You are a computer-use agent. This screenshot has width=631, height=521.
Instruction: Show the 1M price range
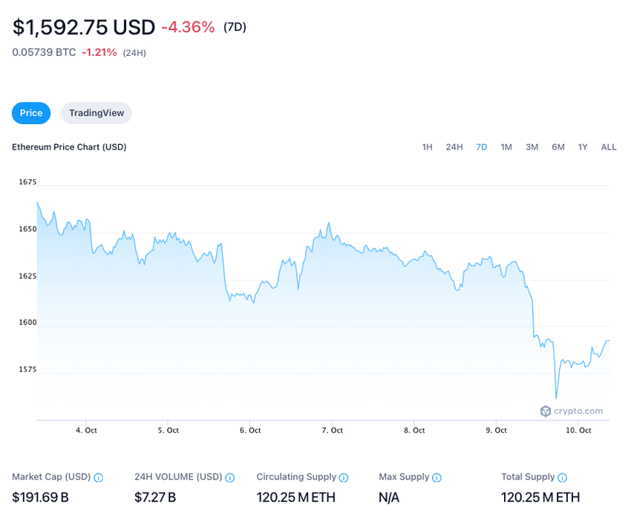tap(506, 147)
